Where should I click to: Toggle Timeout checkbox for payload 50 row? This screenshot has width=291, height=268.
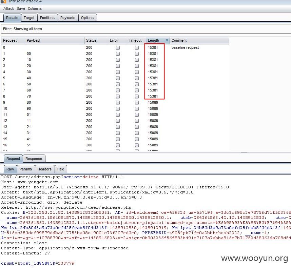coord(137,84)
